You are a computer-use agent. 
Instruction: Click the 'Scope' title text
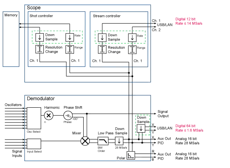pos(34,8)
